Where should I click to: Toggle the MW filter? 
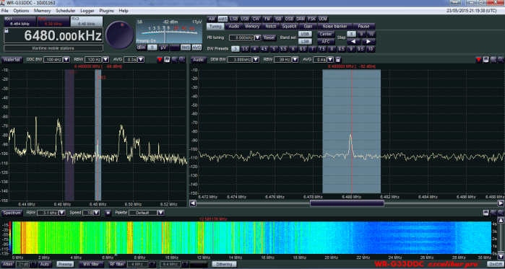pos(91,264)
